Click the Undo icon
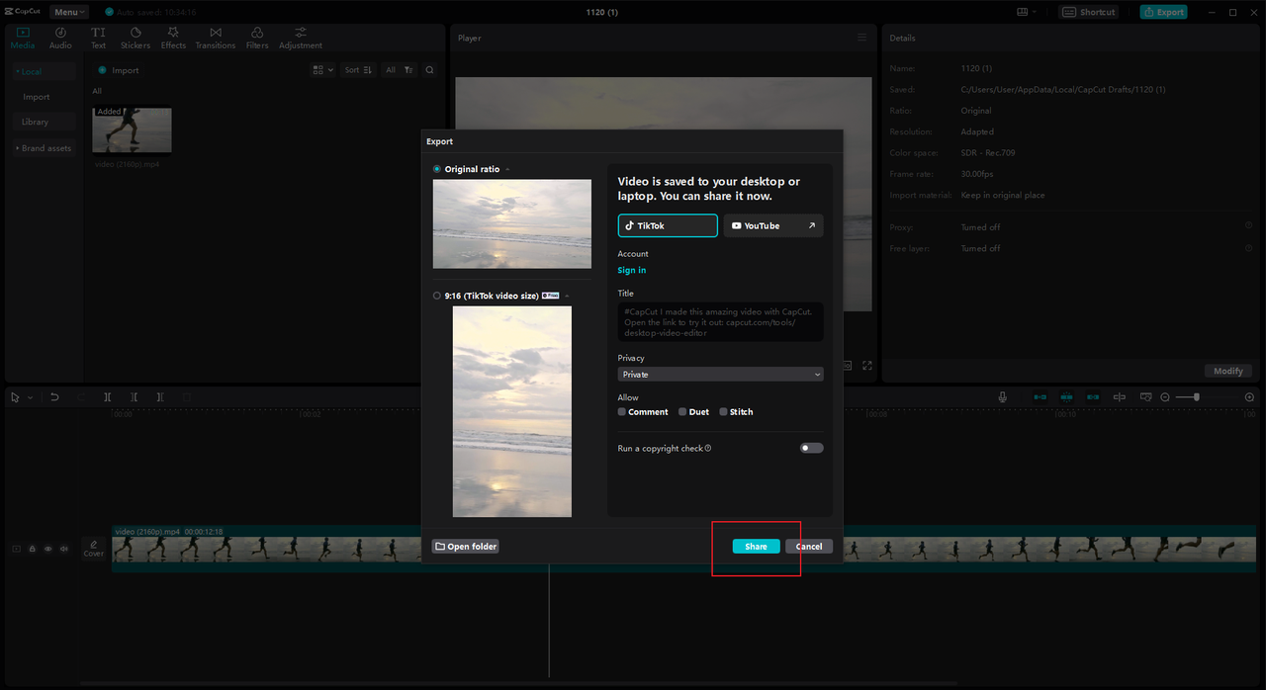 click(x=54, y=396)
